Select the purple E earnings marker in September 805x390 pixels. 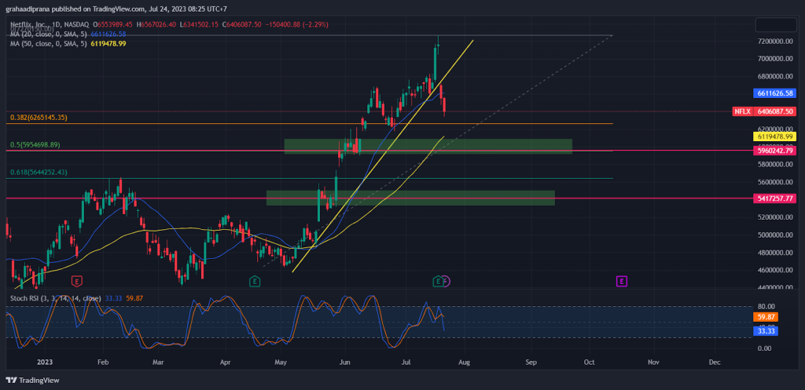click(x=622, y=281)
